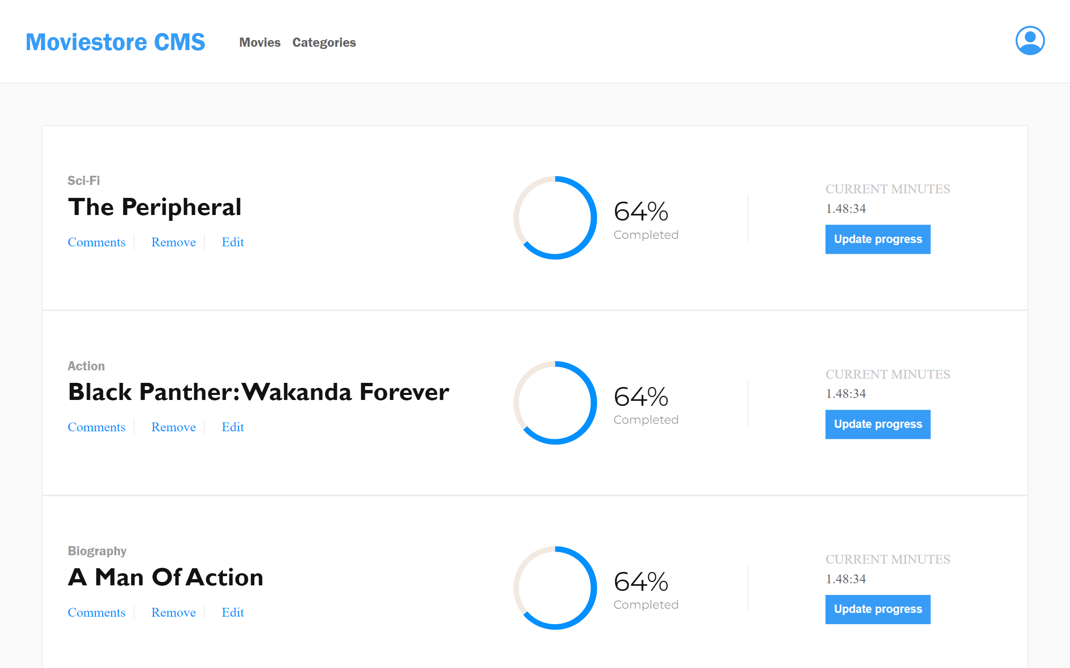Remove The Peripheral from the list
This screenshot has width=1070, height=668.
pos(173,242)
